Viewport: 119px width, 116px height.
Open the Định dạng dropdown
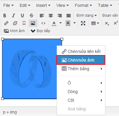pos(86,15)
